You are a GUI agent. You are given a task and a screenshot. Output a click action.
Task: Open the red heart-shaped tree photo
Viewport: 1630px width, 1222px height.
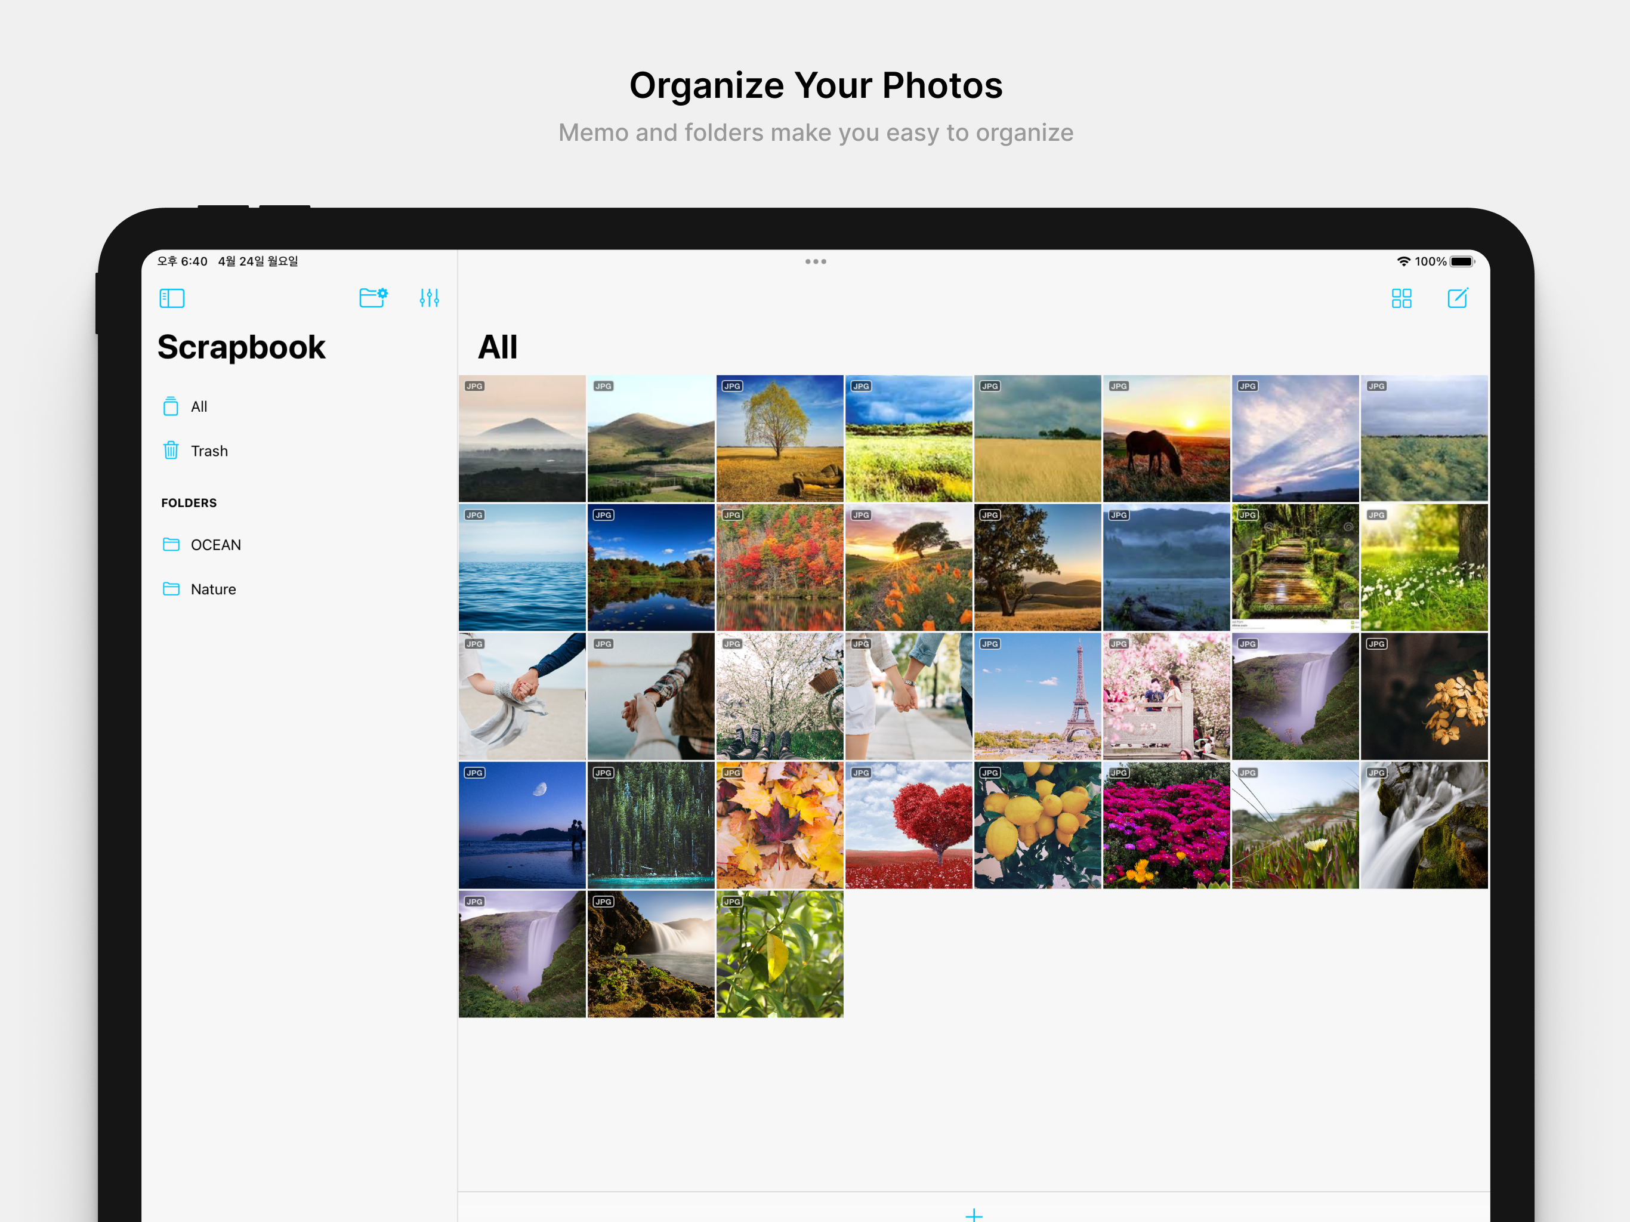pos(909,825)
